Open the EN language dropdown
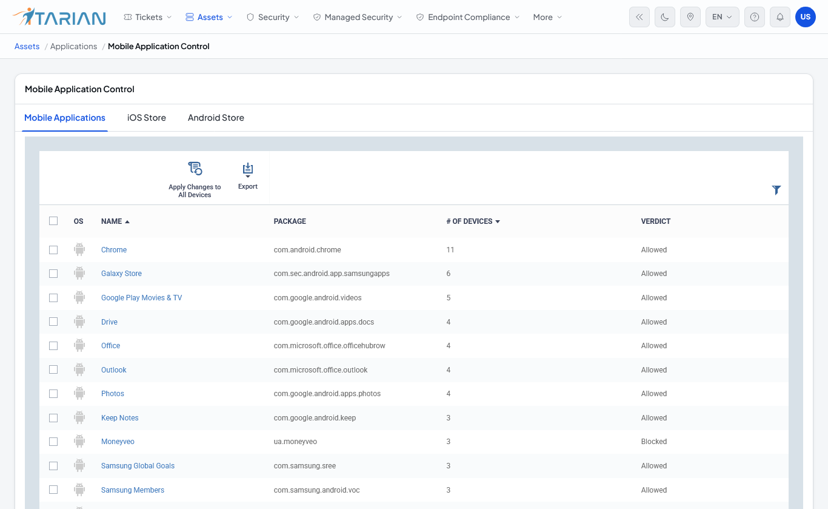This screenshot has width=828, height=509. [723, 17]
